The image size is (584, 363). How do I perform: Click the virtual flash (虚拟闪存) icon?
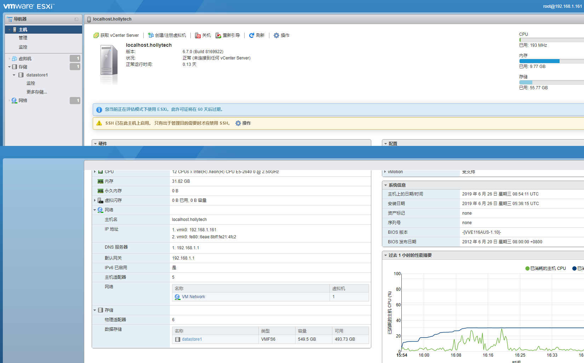point(101,200)
